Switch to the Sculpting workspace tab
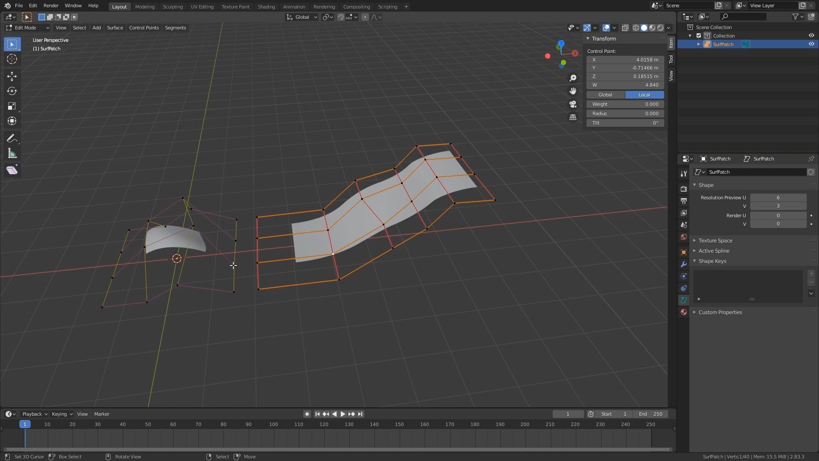 172,6
